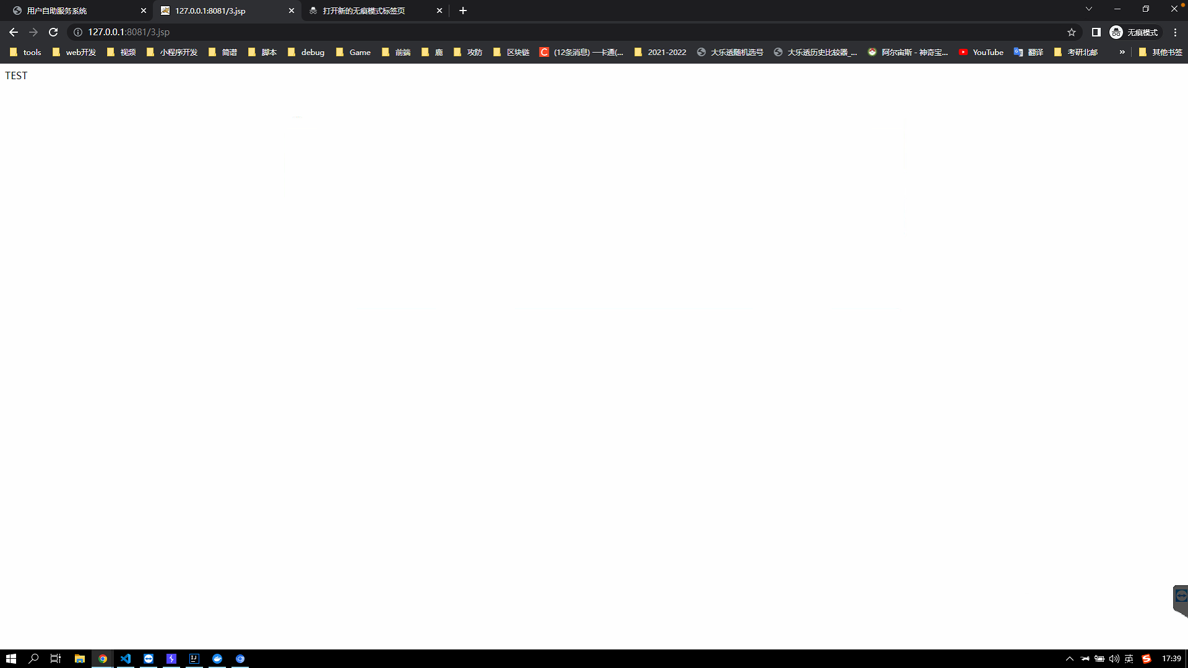Switch input language 英 indicator

(x=1129, y=659)
